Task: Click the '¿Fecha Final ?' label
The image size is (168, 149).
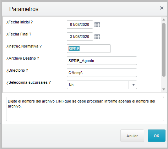Action: pyautogui.click(x=19, y=34)
